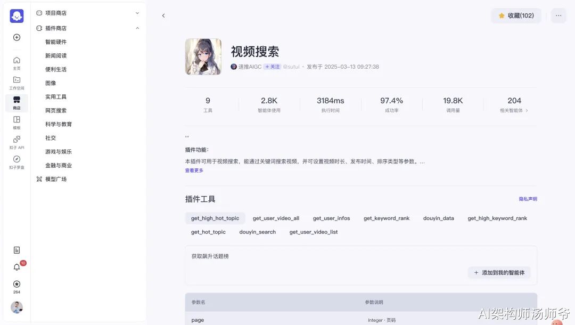This screenshot has height=325, width=575.
Task: Click 参数名 column header
Action: [199, 302]
